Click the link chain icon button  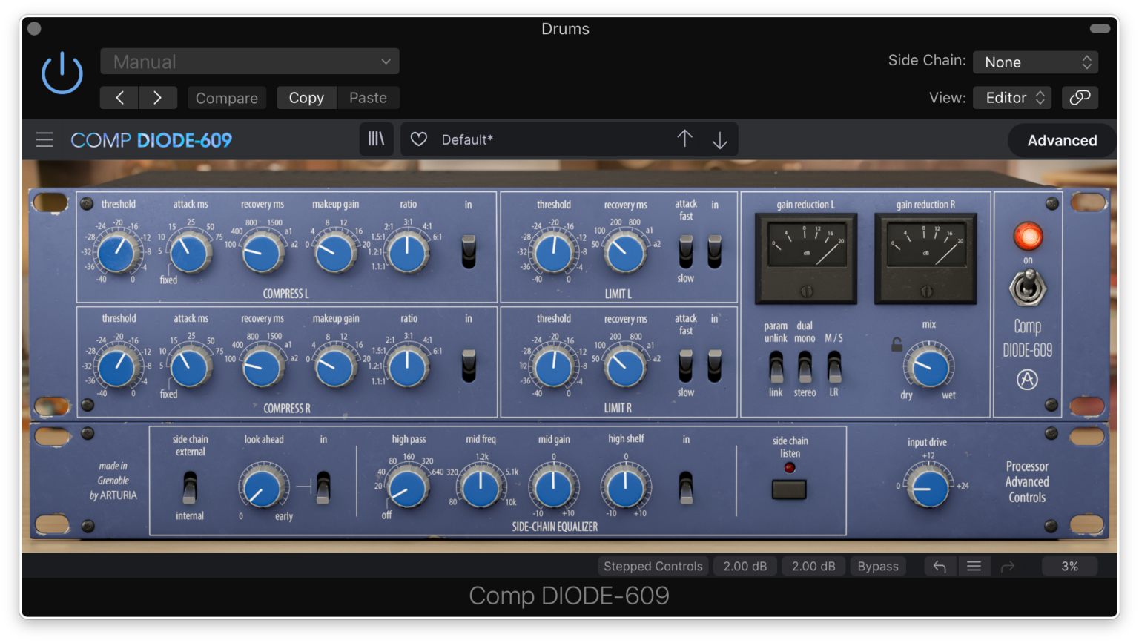1080,97
